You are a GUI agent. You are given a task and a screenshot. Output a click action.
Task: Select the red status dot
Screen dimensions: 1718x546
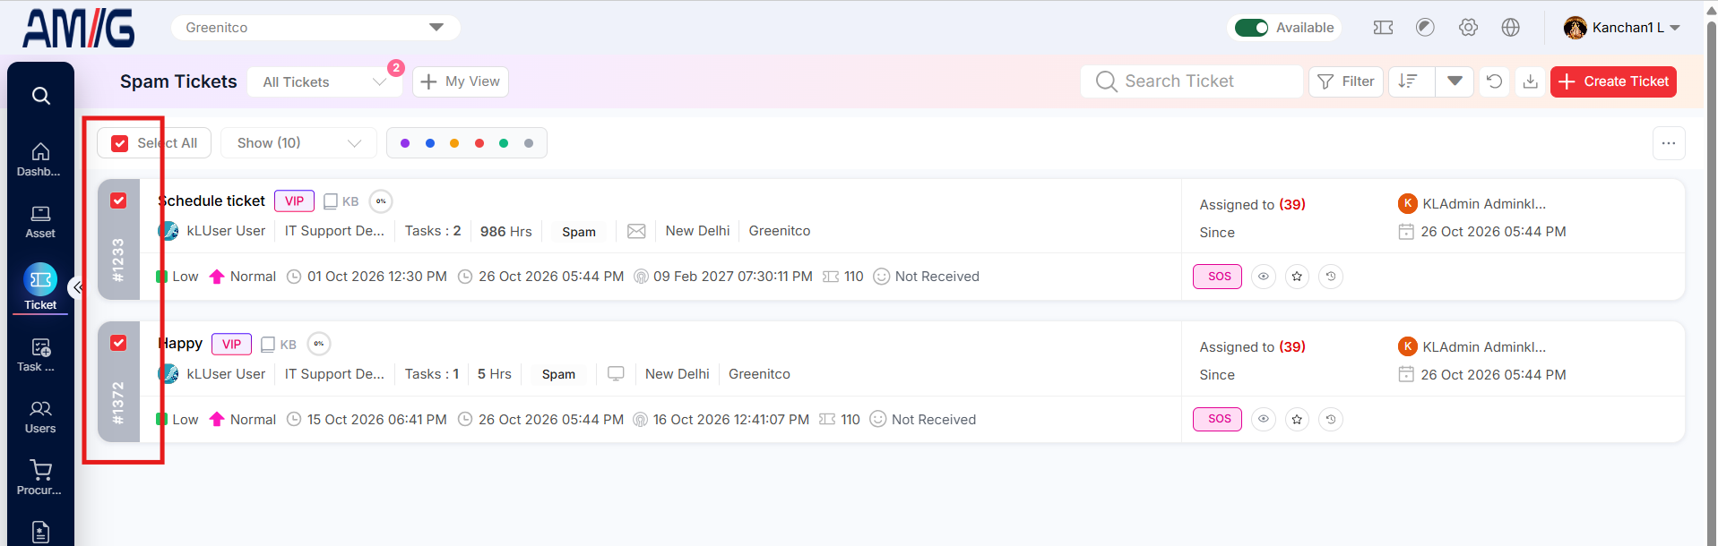click(x=479, y=143)
